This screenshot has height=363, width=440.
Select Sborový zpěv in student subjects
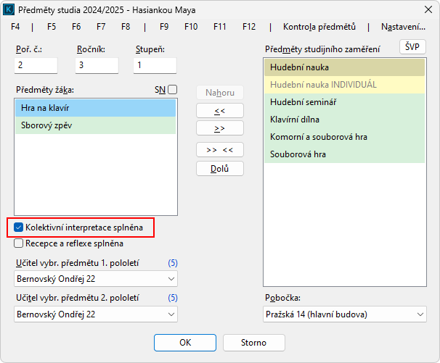tap(94, 125)
